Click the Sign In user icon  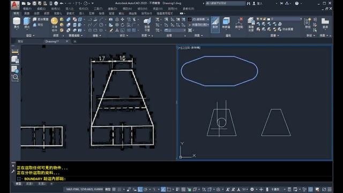tap(254, 3)
